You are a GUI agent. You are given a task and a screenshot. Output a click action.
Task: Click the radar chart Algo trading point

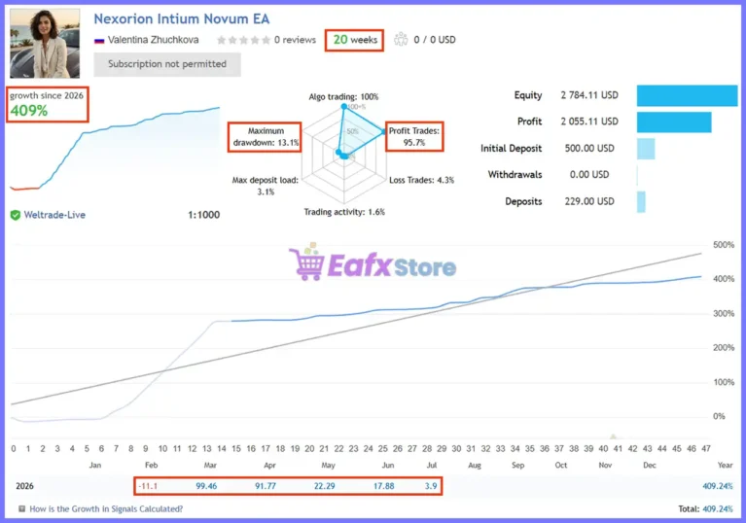(344, 107)
